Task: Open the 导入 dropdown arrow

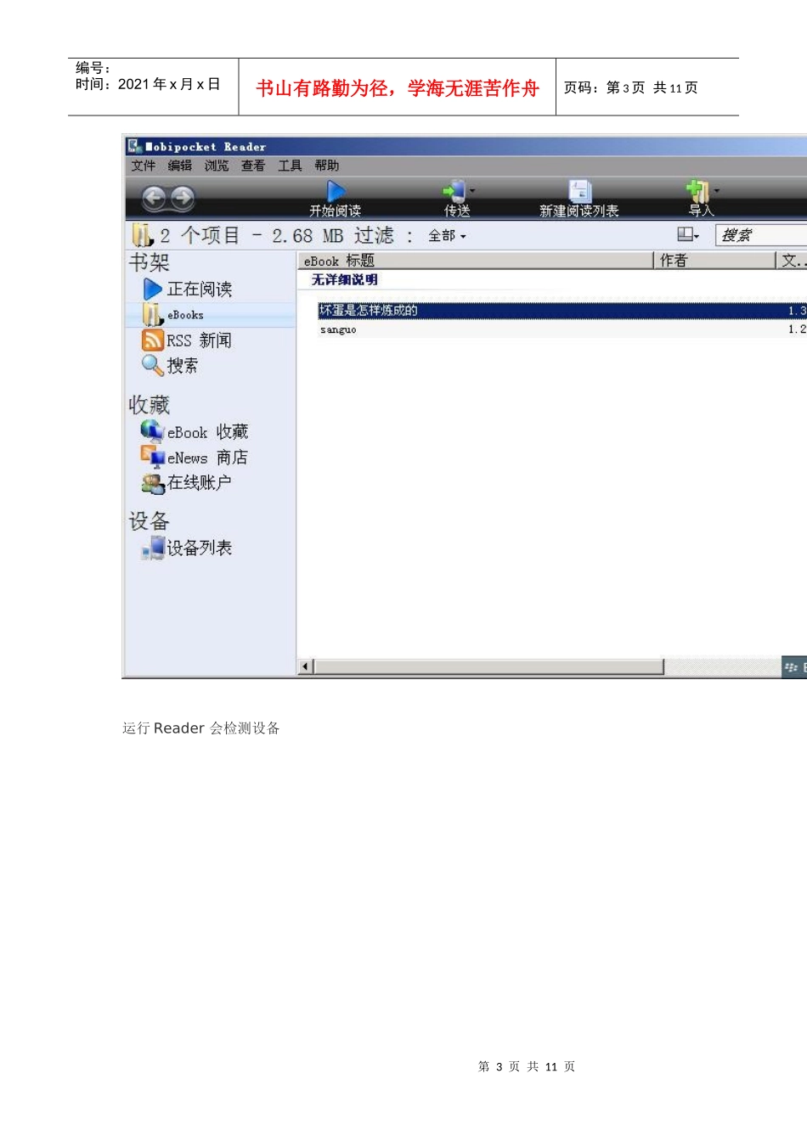Action: coord(717,191)
